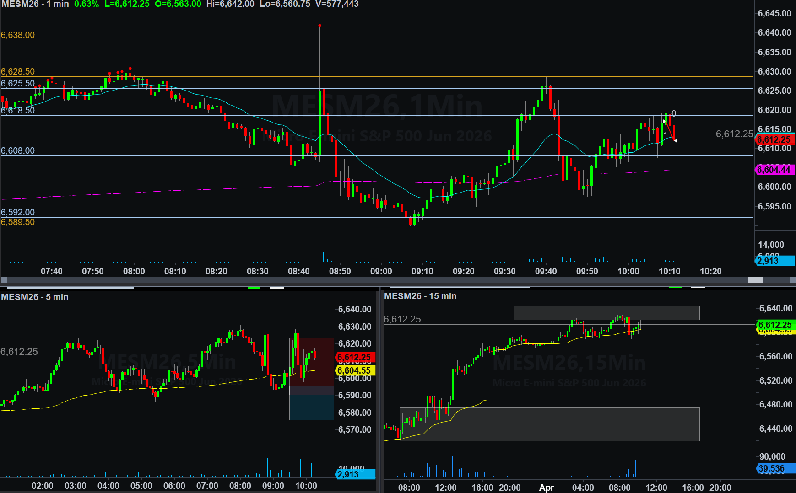Viewport: 796px width, 493px height.
Task: Click the yellow 6,604.55 tag on 5 min chart
Action: click(x=355, y=370)
